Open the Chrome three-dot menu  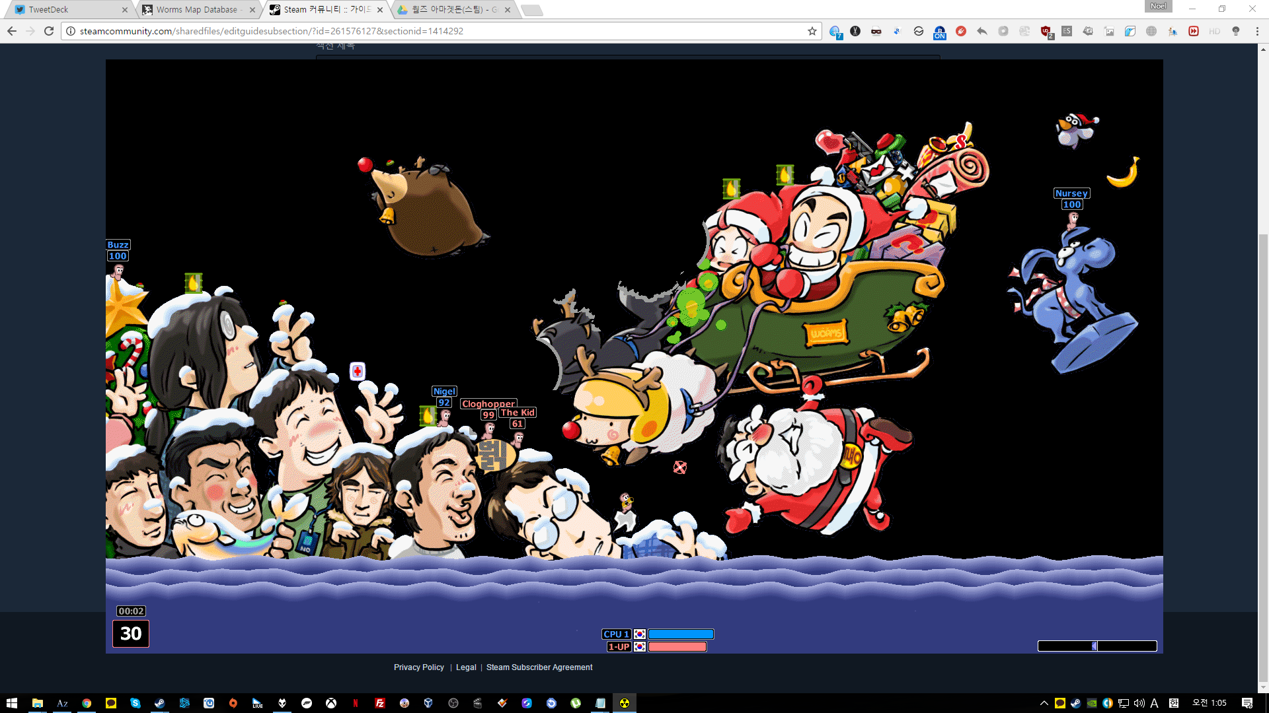point(1257,31)
